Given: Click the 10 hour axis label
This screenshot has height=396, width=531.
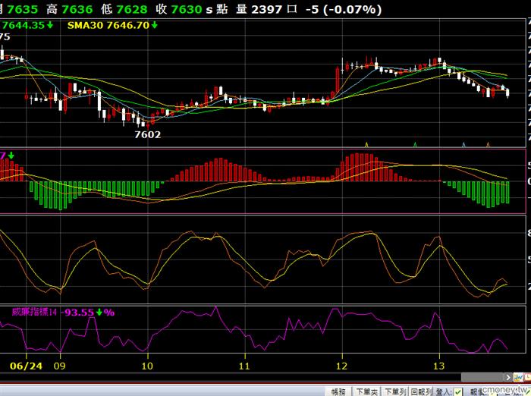Looking at the screenshot, I should click(x=147, y=366).
